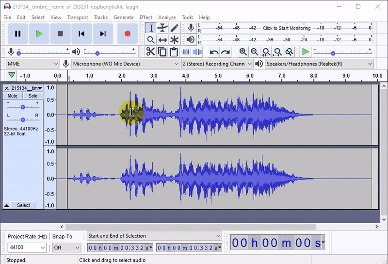Open the MME audio host dropdown
Image resolution: width=388 pixels, height=264 pixels.
(32, 64)
